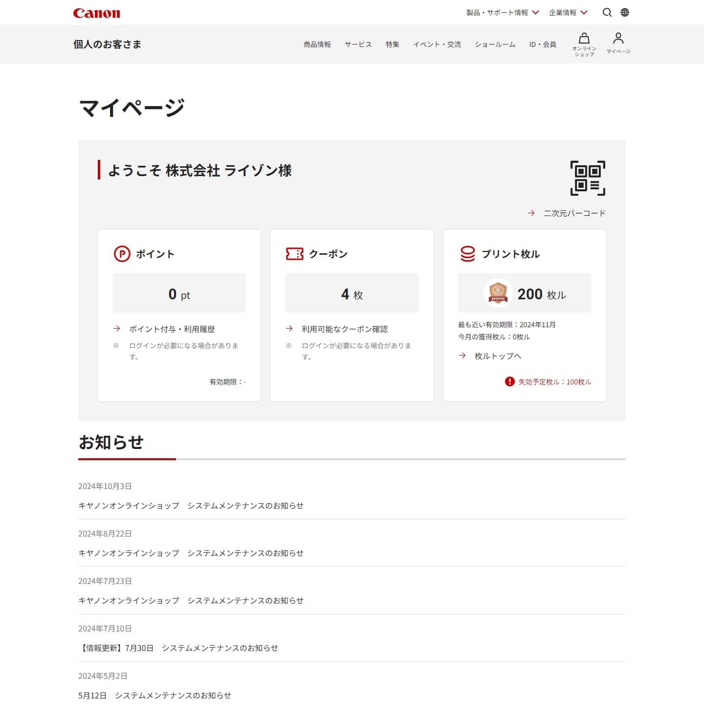704x717 pixels.
Task: Click the red expiring-points warning icon
Action: 509,381
